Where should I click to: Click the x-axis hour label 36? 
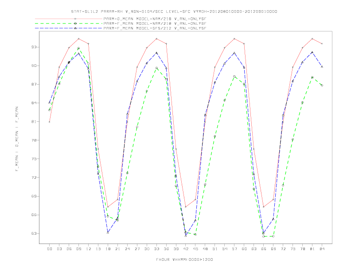point(166,249)
